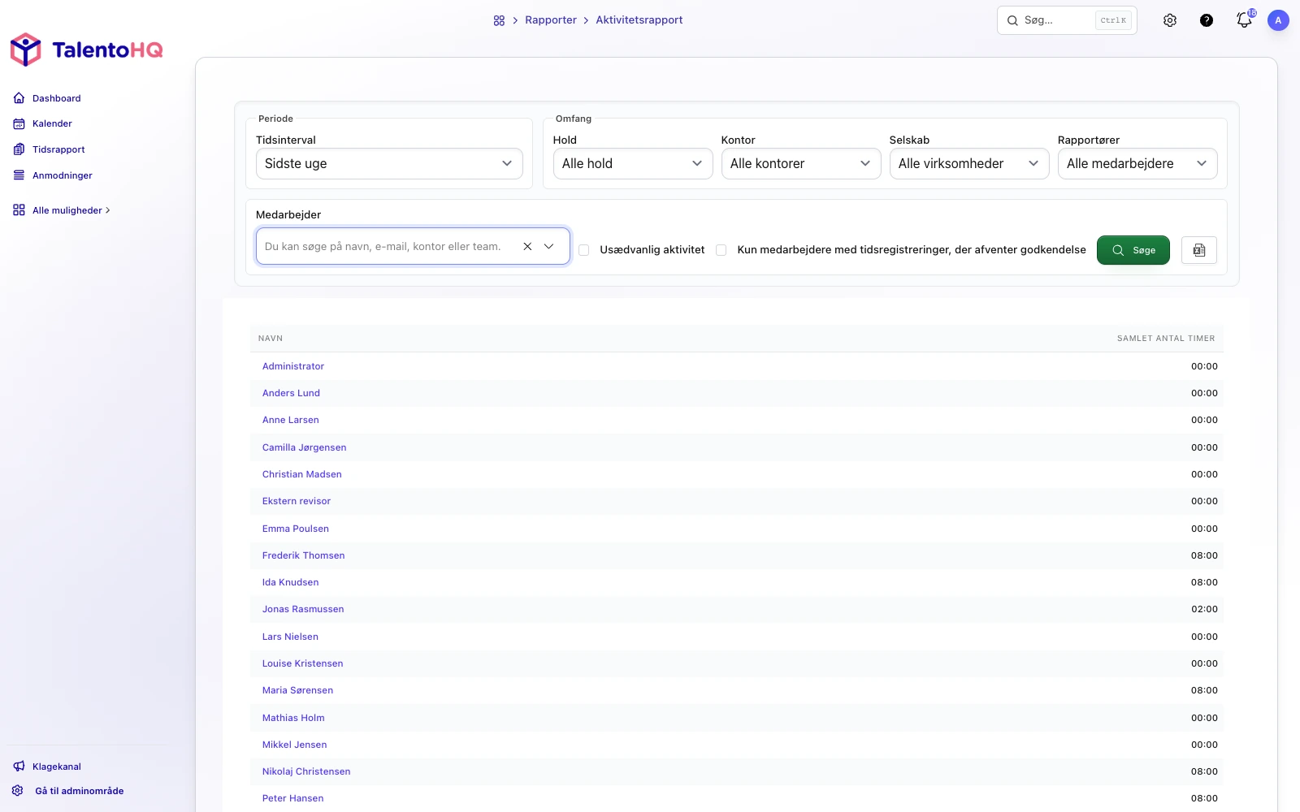Click the 08:00 hours value for Ida Knudsen
This screenshot has width=1300, height=812.
(x=1204, y=582)
